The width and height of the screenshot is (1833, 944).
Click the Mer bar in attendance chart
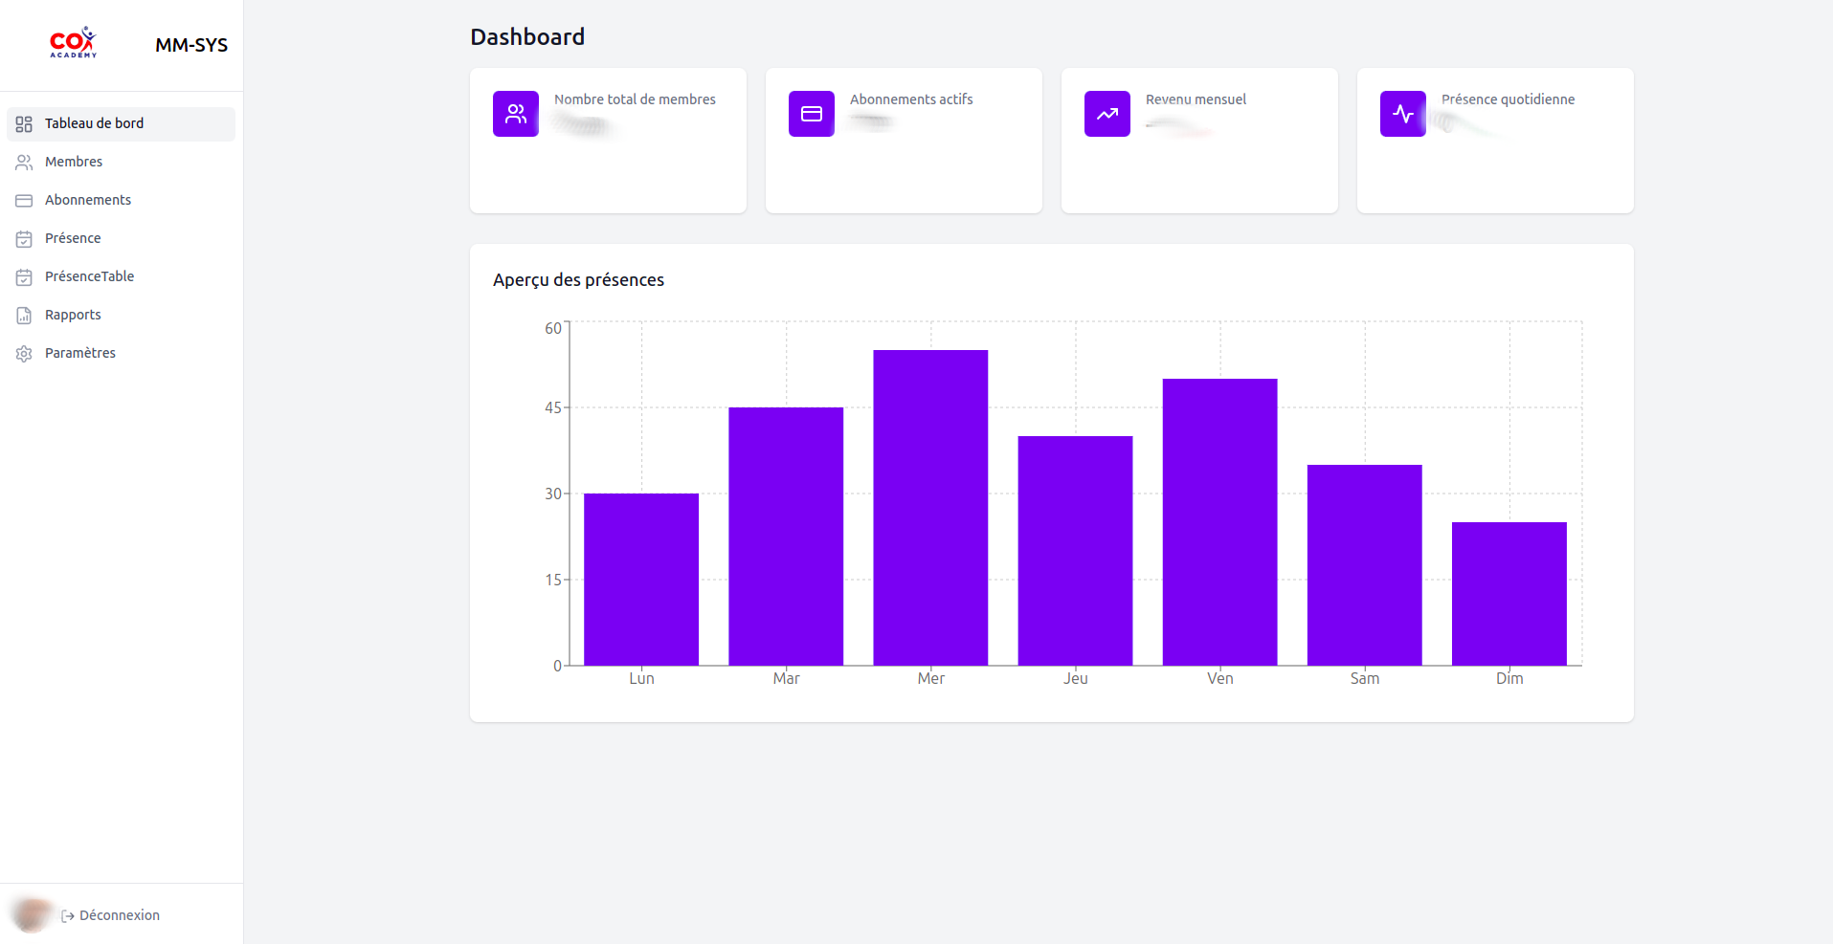930,507
